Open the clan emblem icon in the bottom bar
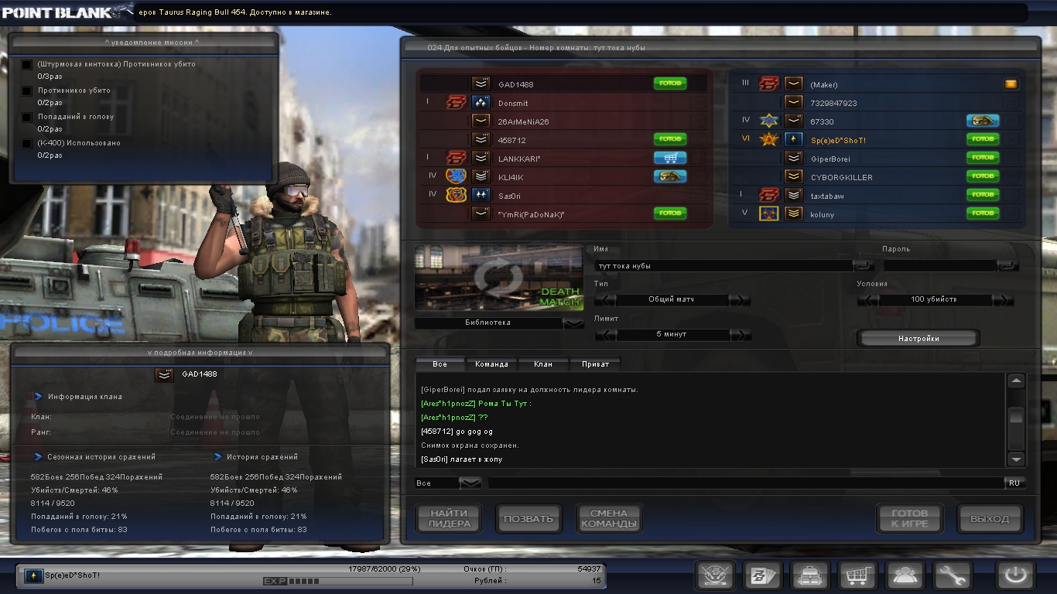The image size is (1057, 594). (716, 576)
